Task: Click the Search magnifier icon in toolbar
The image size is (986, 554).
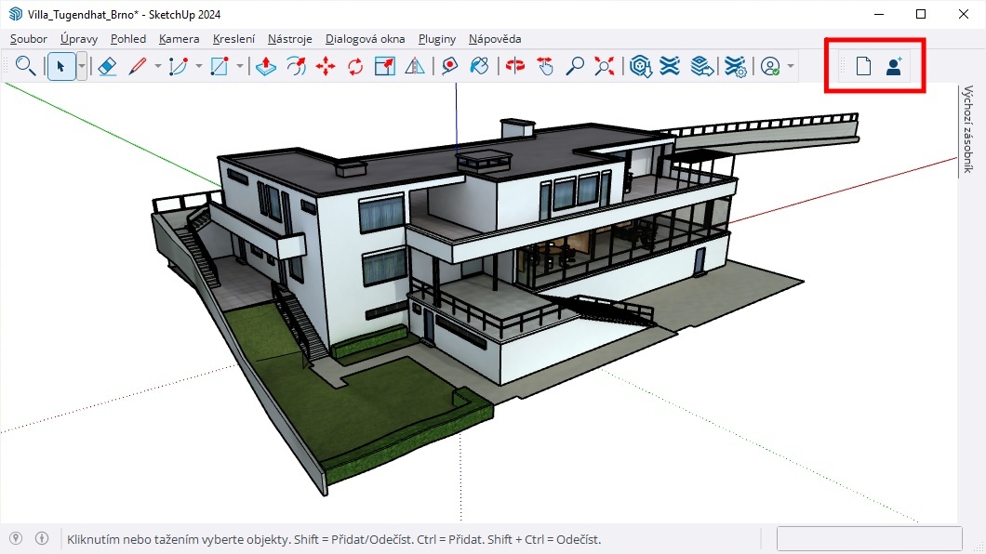Action: (25, 66)
